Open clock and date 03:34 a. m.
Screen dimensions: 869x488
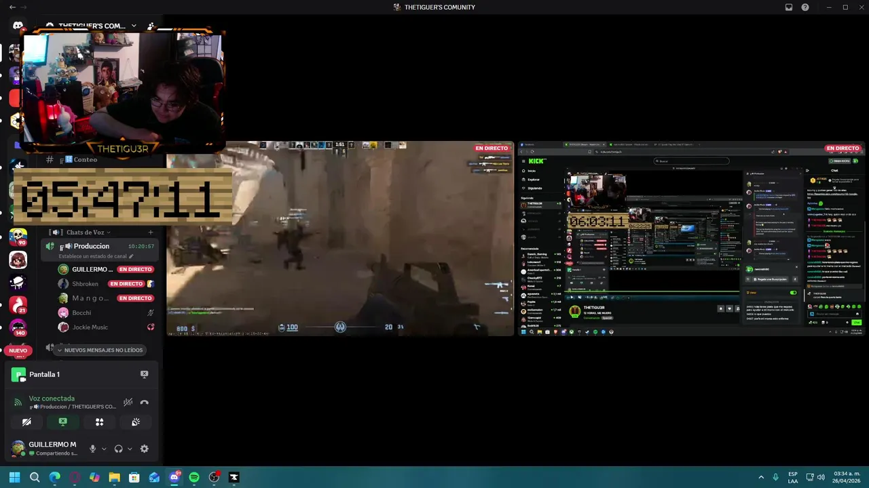(847, 477)
